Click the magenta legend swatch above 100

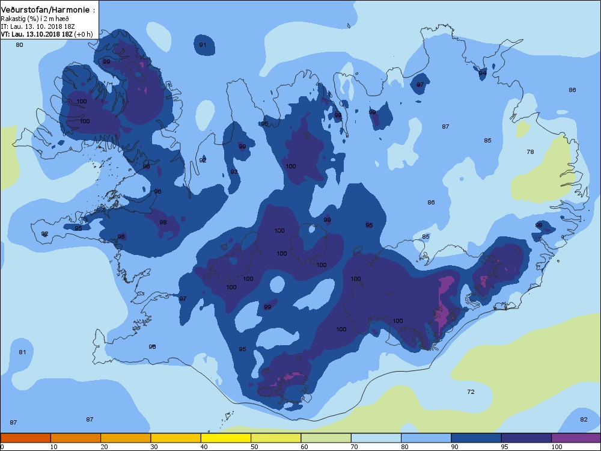pos(576,438)
